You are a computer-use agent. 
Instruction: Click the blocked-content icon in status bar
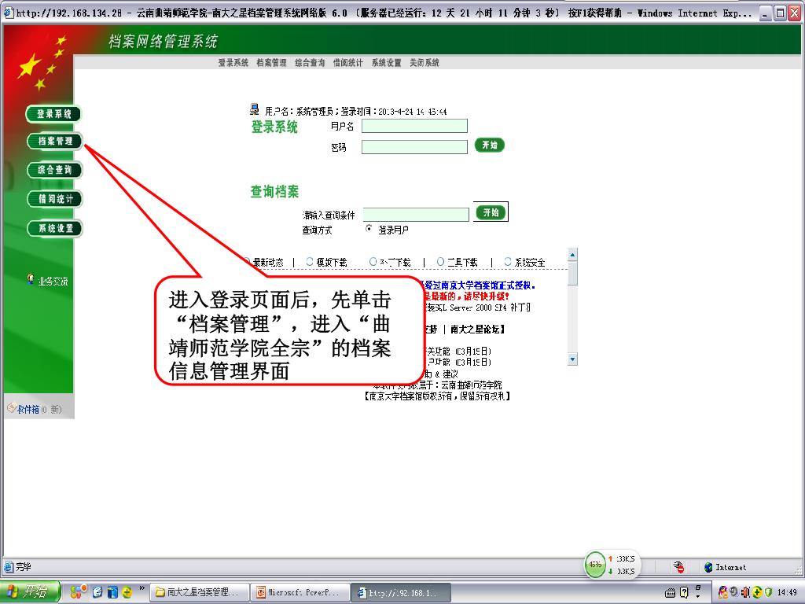pos(678,567)
